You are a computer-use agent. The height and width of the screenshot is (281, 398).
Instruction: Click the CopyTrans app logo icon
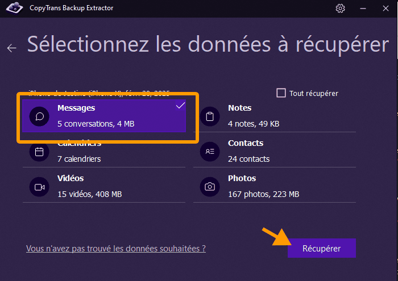[14, 8]
